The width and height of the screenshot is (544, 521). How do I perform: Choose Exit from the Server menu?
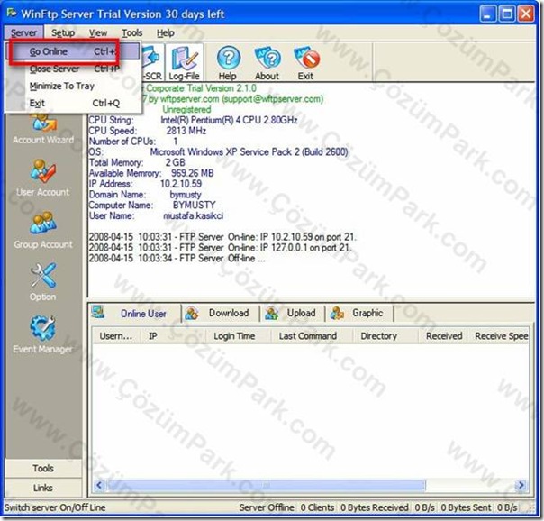(73, 103)
